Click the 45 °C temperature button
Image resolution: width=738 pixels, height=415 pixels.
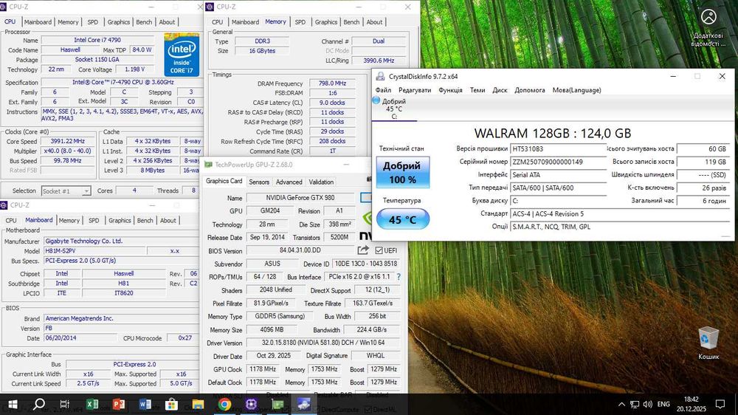tap(403, 219)
